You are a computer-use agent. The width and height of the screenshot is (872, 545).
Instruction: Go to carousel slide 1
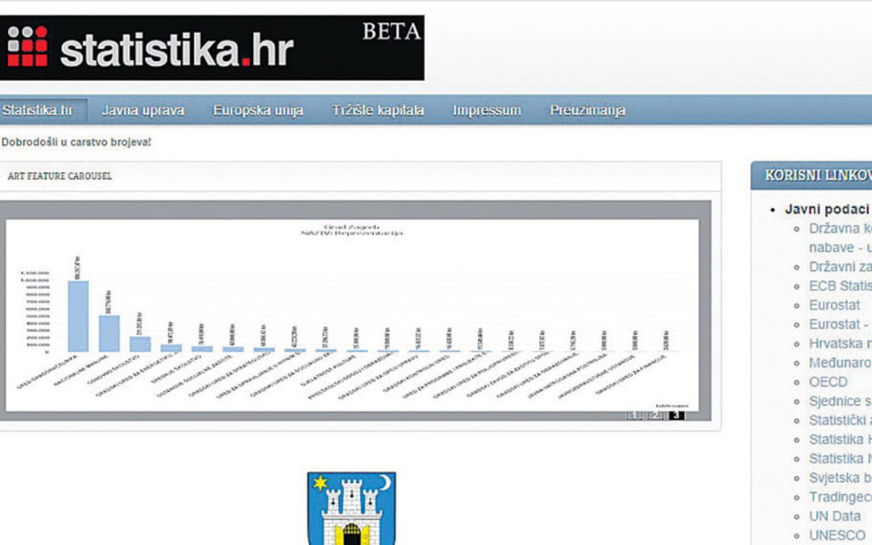pos(634,415)
